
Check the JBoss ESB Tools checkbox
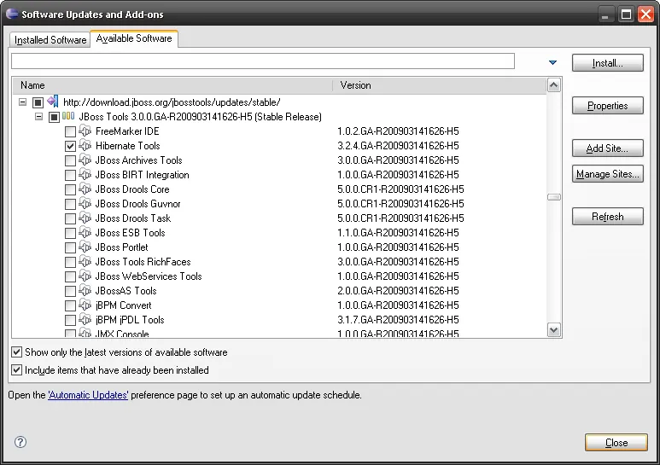pyautogui.click(x=70, y=233)
